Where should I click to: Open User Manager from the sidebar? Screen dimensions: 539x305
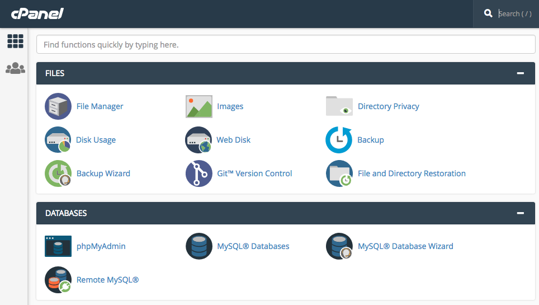tap(15, 68)
